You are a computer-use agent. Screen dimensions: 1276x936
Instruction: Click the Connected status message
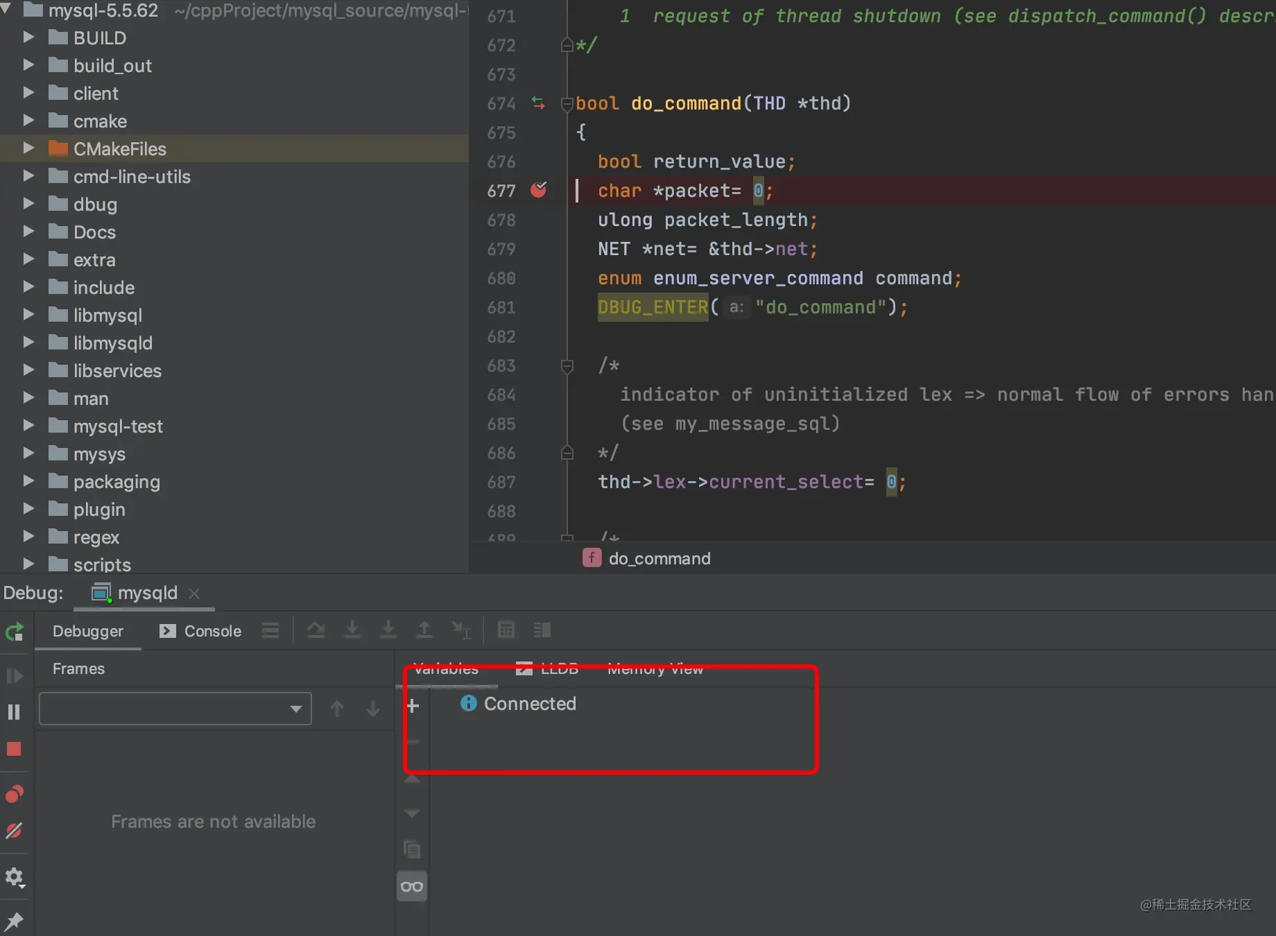(530, 704)
